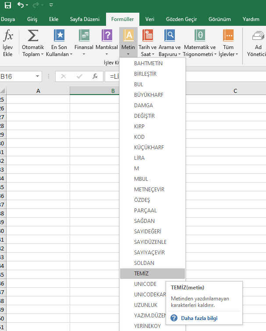266x331 pixels.
Task: Pick the YERİNEKOY function
Action: [148, 326]
